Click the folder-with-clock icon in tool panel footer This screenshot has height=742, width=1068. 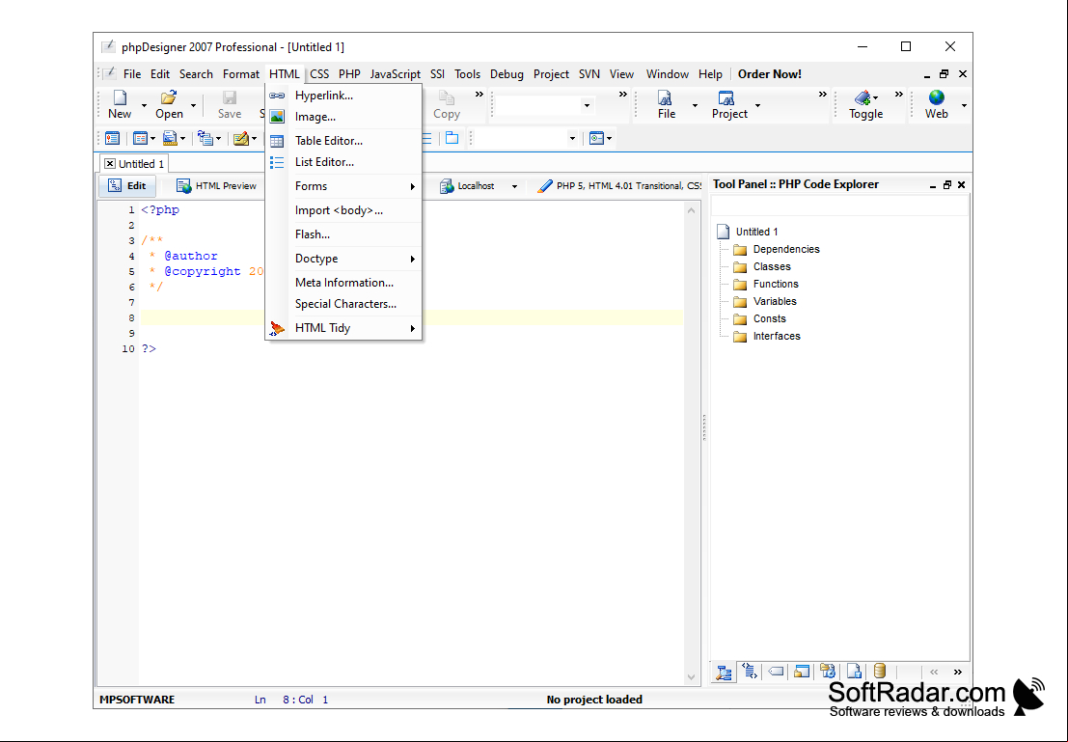point(828,672)
